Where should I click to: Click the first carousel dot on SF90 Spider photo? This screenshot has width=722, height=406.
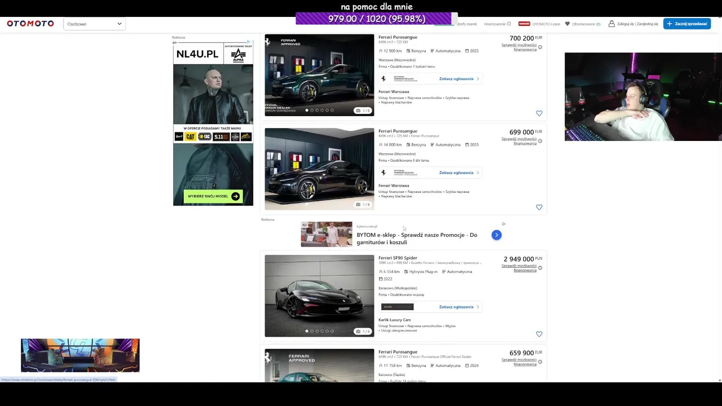click(307, 331)
